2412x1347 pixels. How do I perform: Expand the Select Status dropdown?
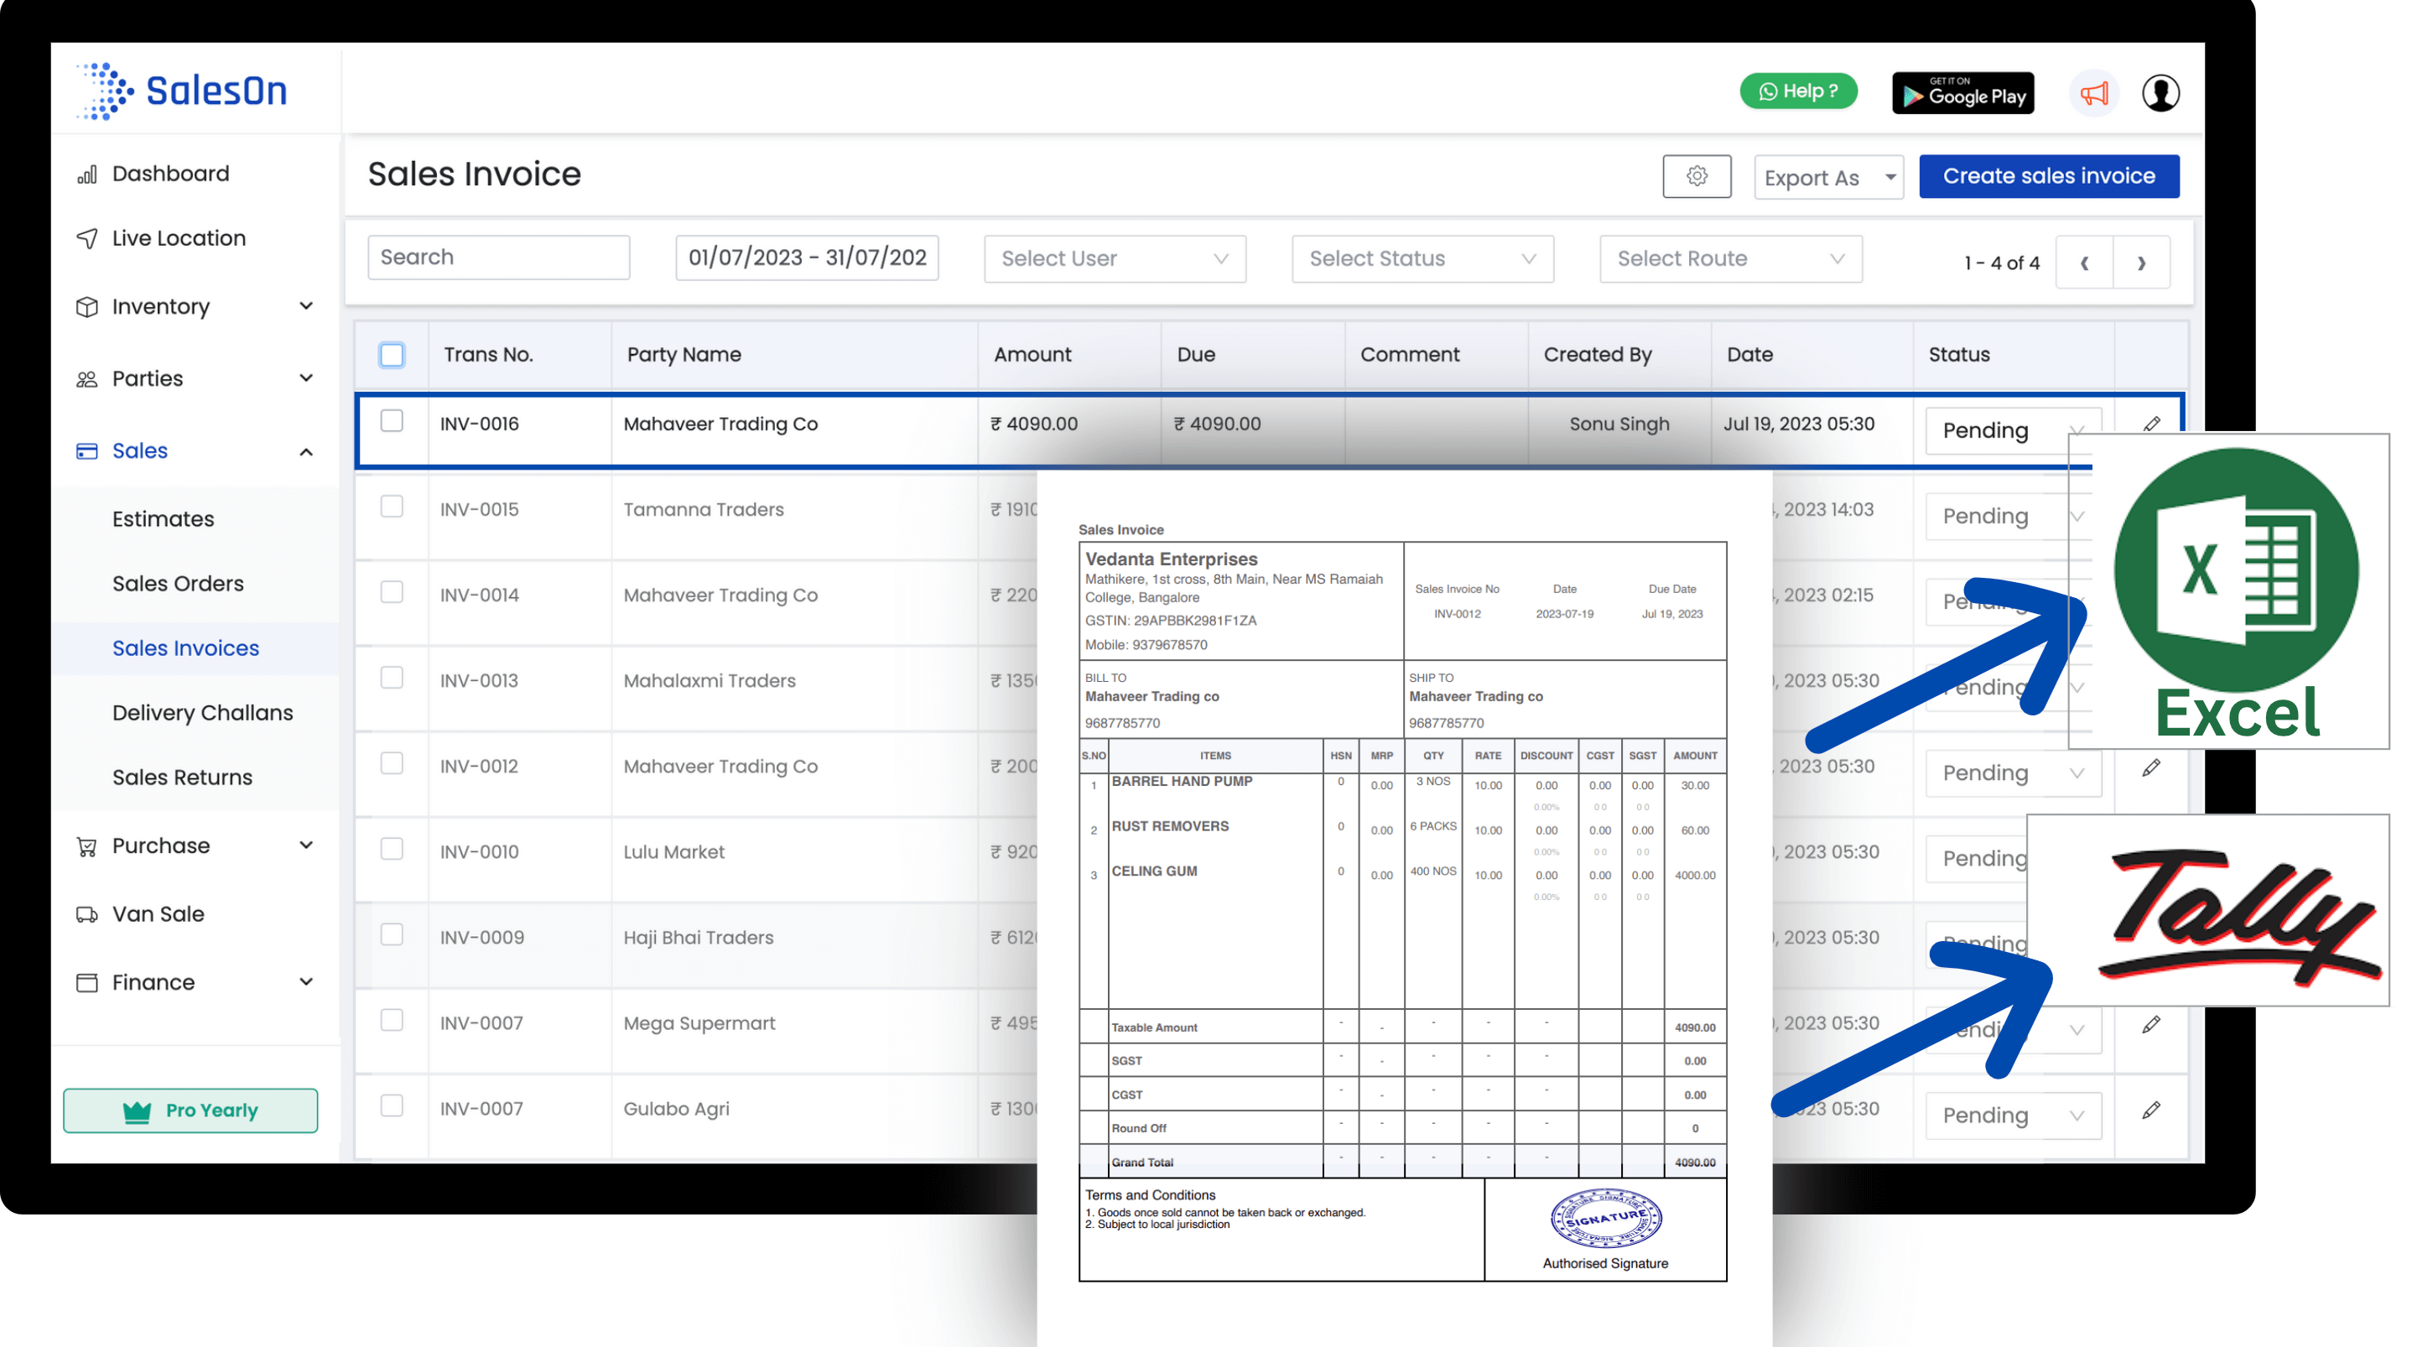1420,258
